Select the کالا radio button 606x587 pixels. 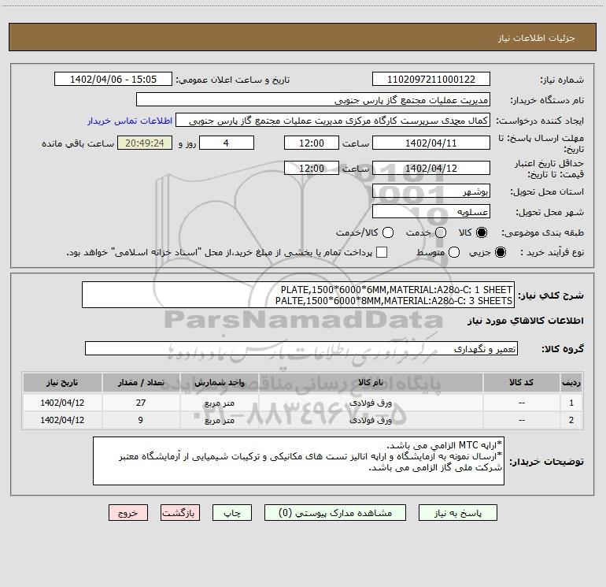482,232
